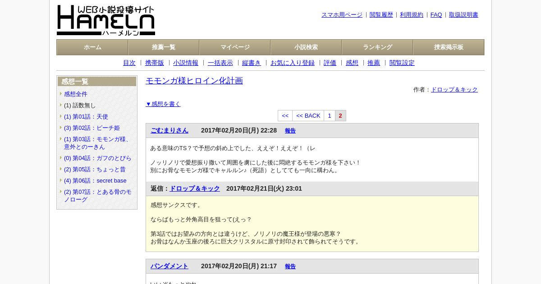Click the line ならばもっと外角高目を狙って(えっ？
The image size is (541, 284).
(x=201, y=220)
